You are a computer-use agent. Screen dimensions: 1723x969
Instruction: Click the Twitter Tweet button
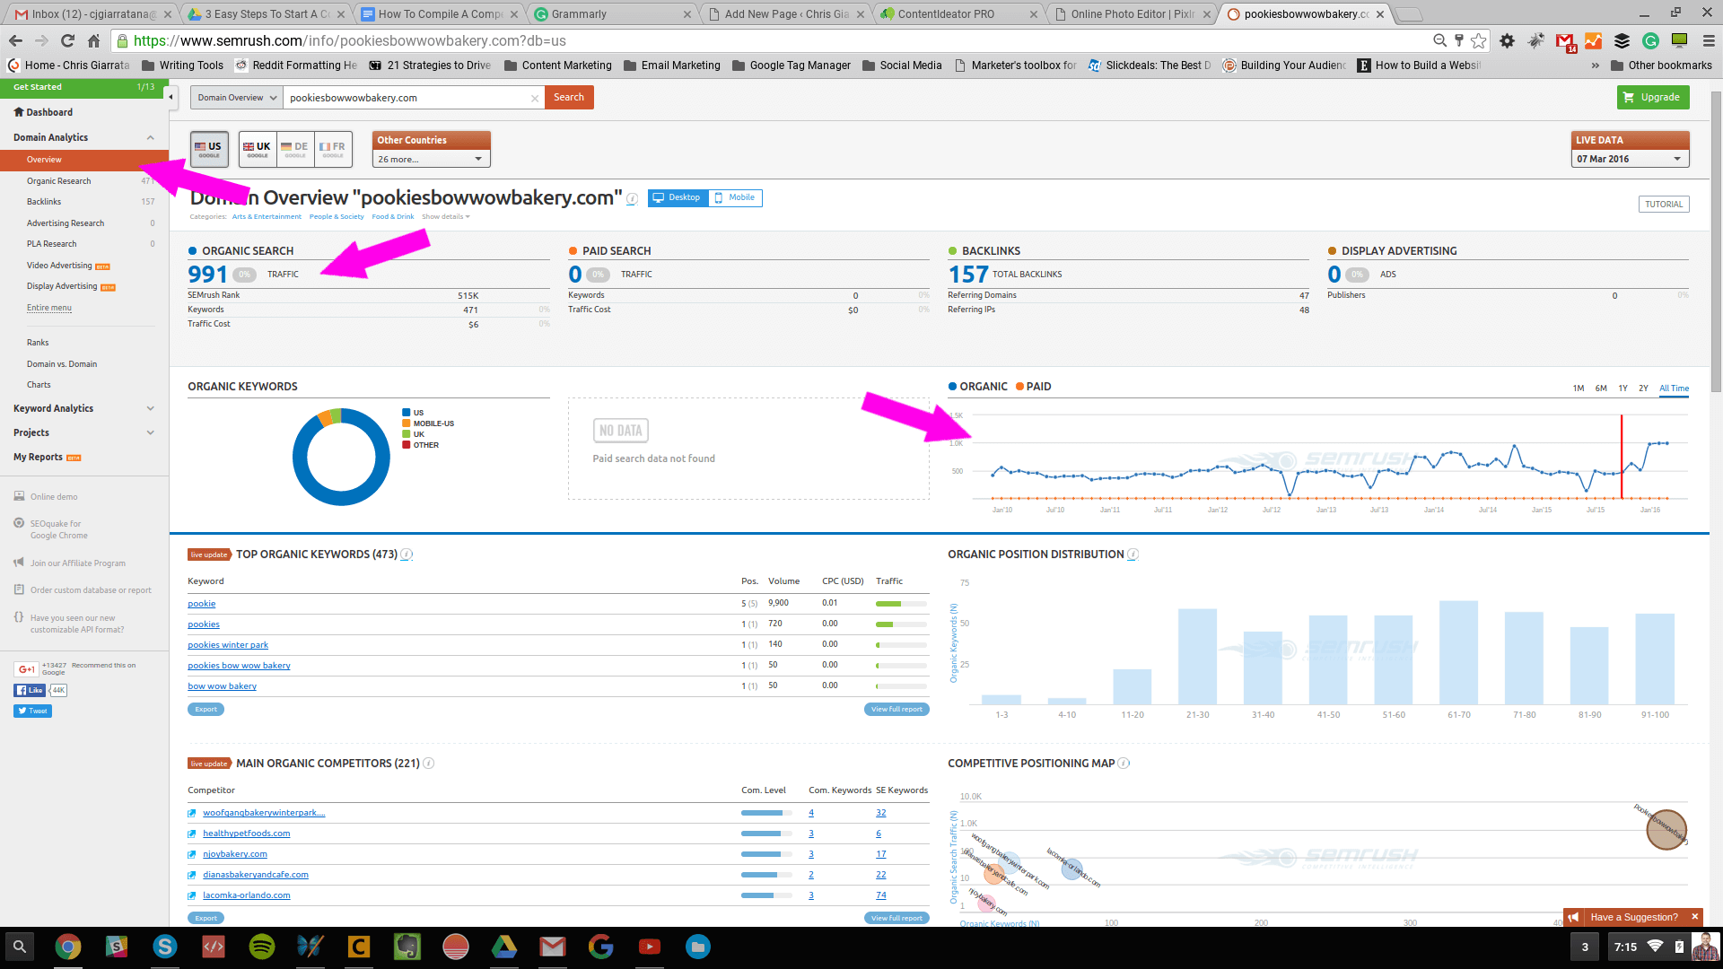tap(32, 711)
